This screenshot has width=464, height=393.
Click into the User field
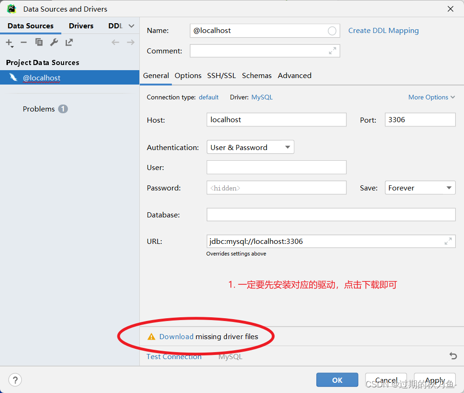pyautogui.click(x=276, y=167)
